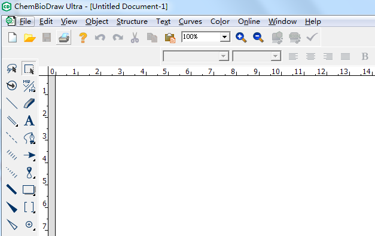Zoom in with blue plus magnifier
The image size is (375, 236).
241,38
